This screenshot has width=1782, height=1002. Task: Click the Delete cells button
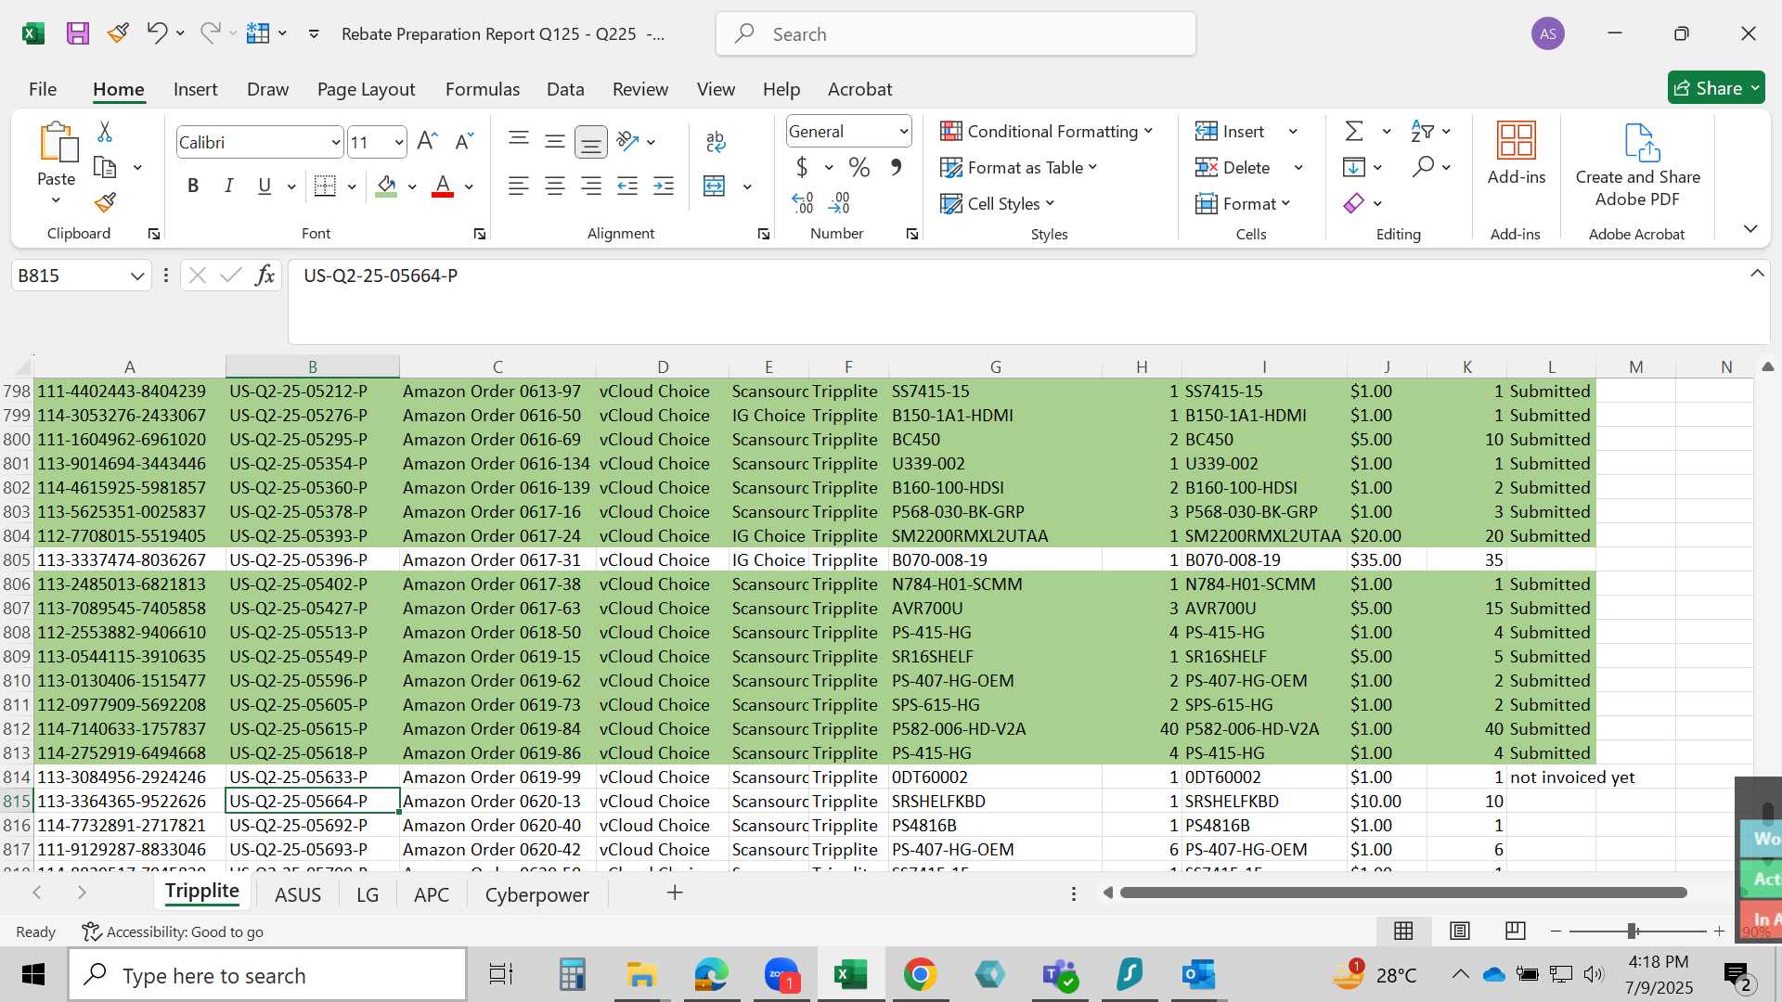[1233, 167]
